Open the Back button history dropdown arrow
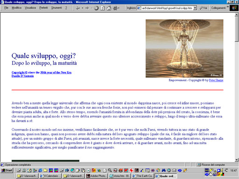The width and height of the screenshot is (239, 179). (x=83, y=8)
